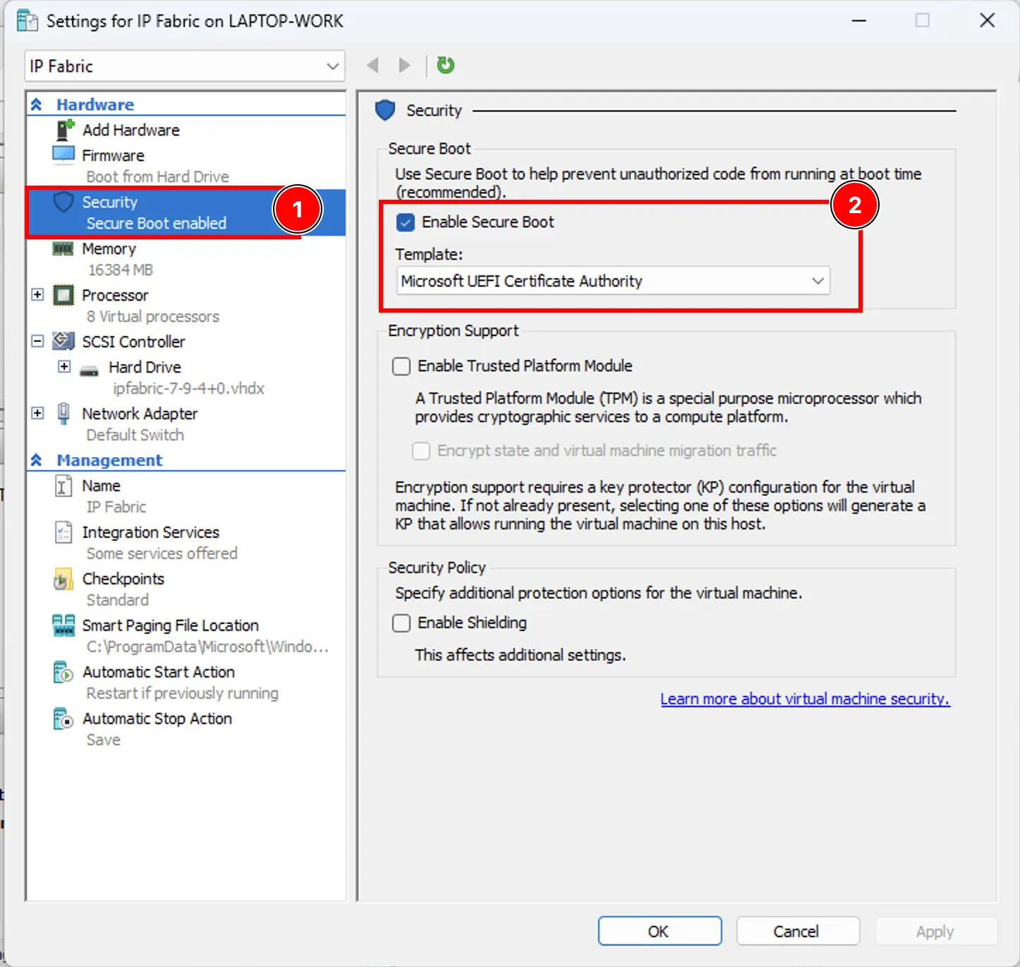
Task: Open the virtual machine security learn more link
Action: tap(804, 699)
